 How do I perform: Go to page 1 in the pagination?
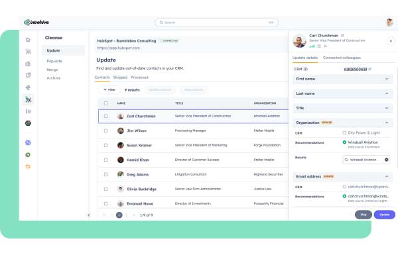(119, 215)
